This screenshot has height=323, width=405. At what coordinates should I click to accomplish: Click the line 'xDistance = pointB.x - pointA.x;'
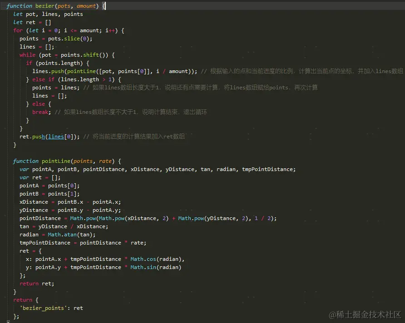pyautogui.click(x=70, y=202)
